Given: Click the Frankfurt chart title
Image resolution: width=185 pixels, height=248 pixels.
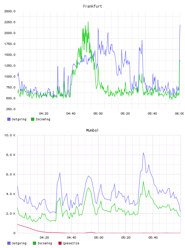Looking at the screenshot, I should tap(92, 6).
